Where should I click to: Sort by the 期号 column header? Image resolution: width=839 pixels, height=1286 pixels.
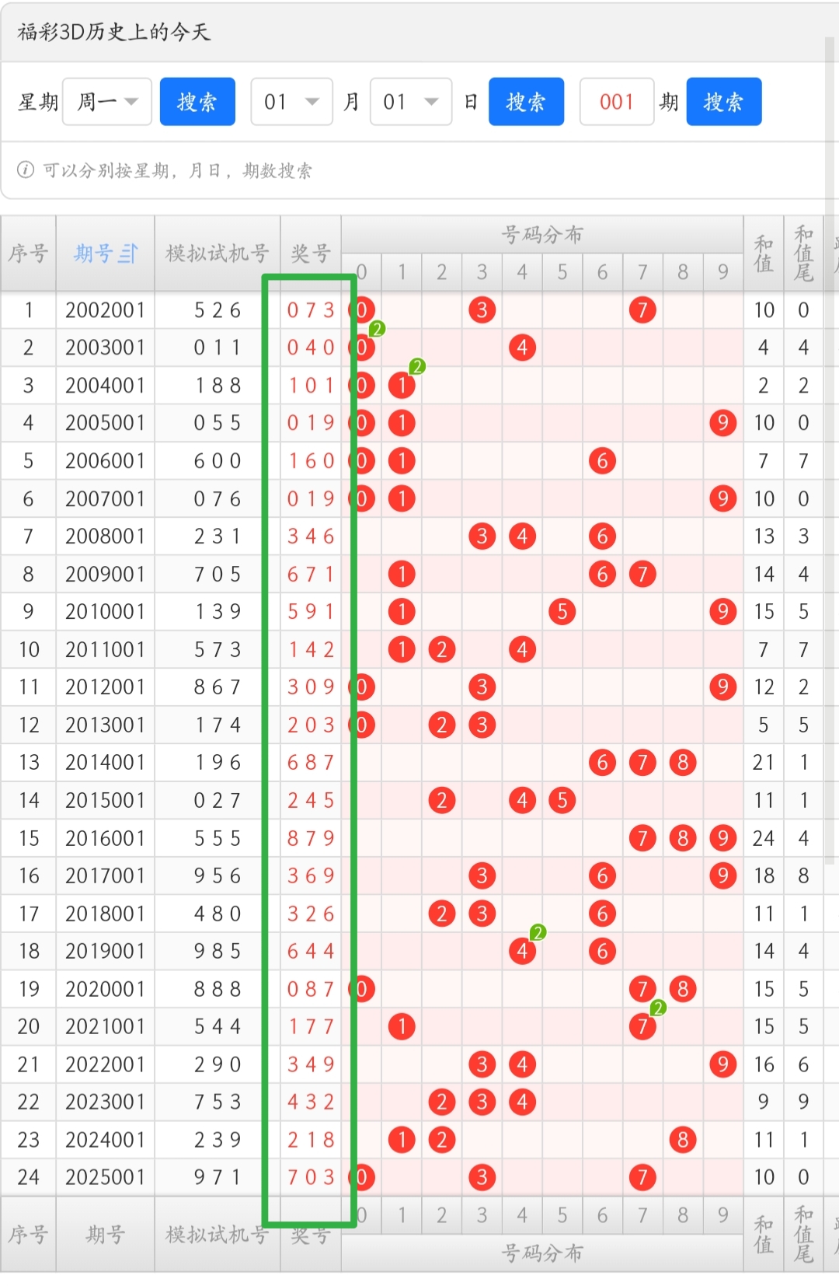point(106,253)
